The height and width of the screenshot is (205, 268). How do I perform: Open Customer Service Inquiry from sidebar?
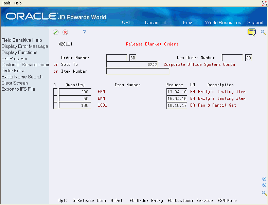click(25, 64)
